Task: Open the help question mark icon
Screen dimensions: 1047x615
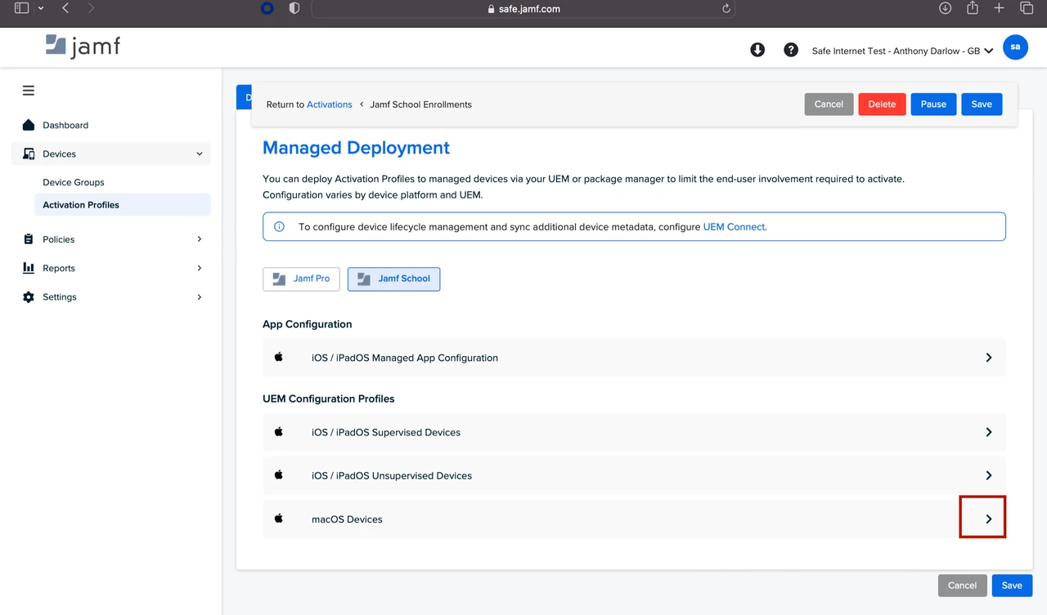Action: point(791,50)
